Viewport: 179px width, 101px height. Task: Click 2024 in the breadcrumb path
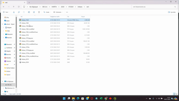click(63, 7)
